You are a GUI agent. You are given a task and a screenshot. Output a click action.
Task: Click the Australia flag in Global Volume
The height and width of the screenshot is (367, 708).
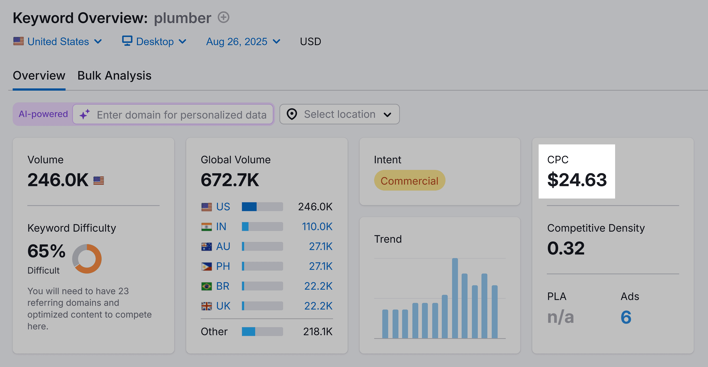point(206,247)
